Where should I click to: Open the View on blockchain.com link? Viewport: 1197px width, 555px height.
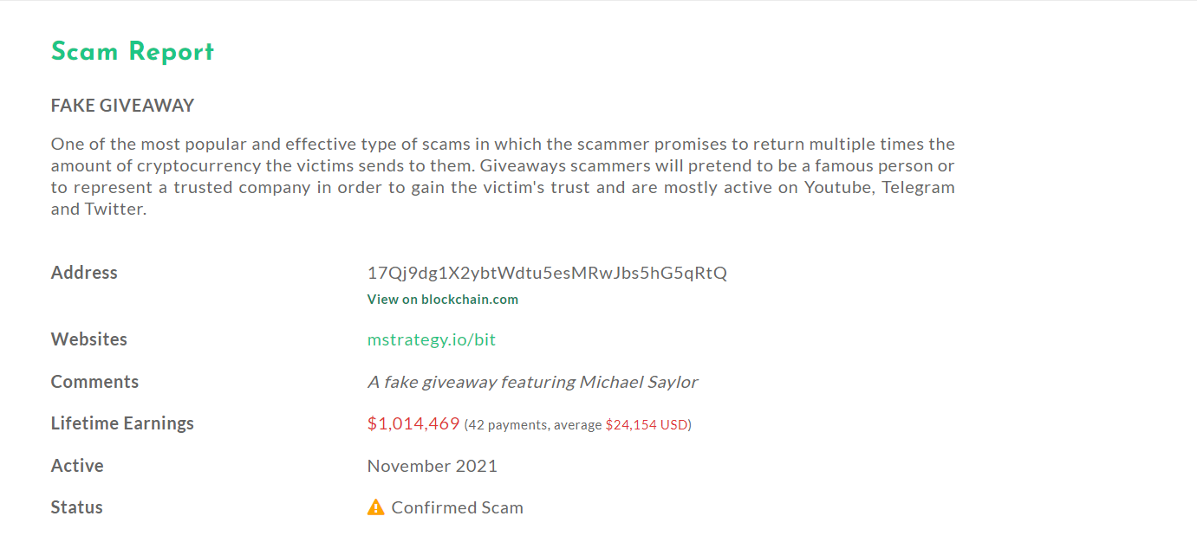(x=442, y=300)
